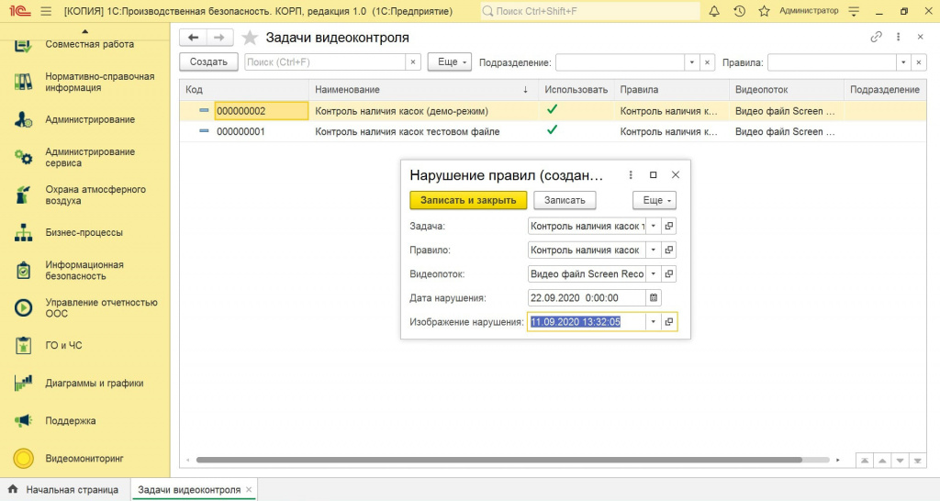Expand the Видеопоток dropdown list
940x501 pixels.
[654, 273]
